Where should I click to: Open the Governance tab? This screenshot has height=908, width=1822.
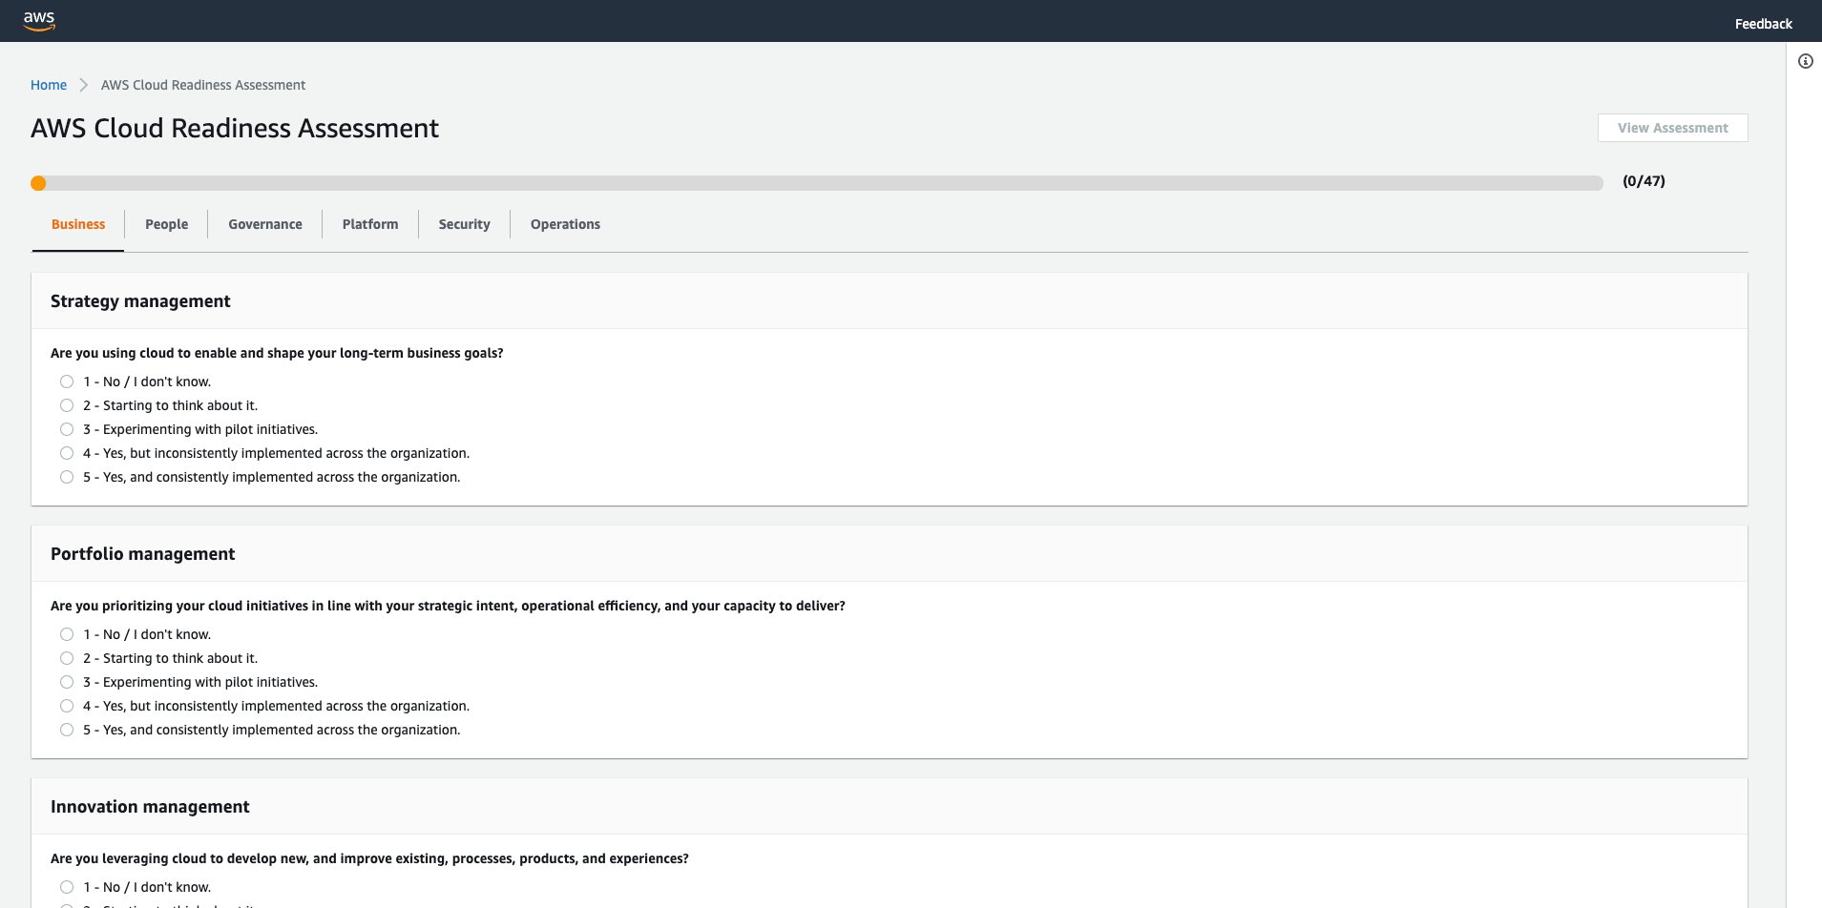pos(265,224)
